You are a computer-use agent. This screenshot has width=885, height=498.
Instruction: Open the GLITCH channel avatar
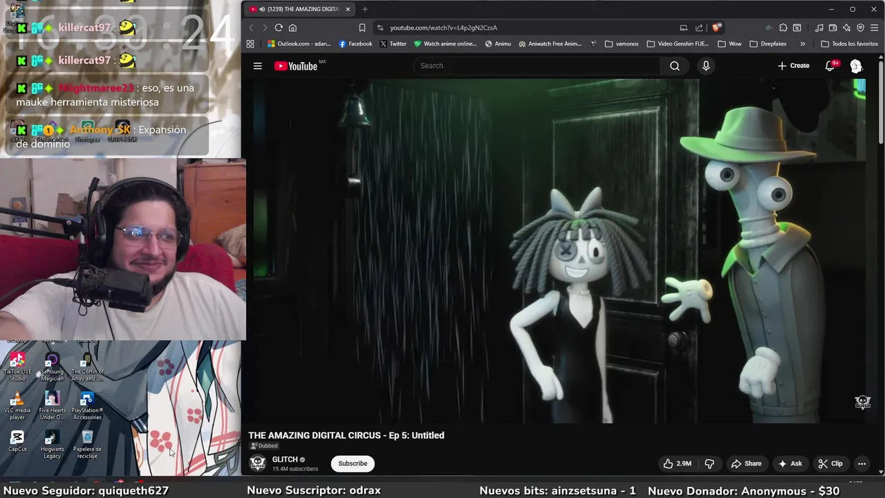(257, 463)
